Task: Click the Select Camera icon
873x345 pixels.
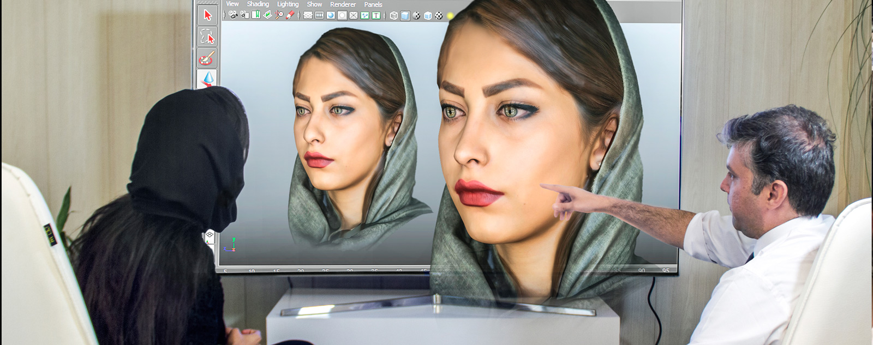Action: click(233, 15)
